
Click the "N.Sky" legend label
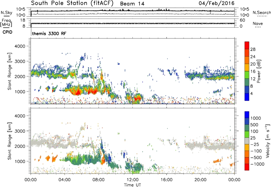[6, 12]
